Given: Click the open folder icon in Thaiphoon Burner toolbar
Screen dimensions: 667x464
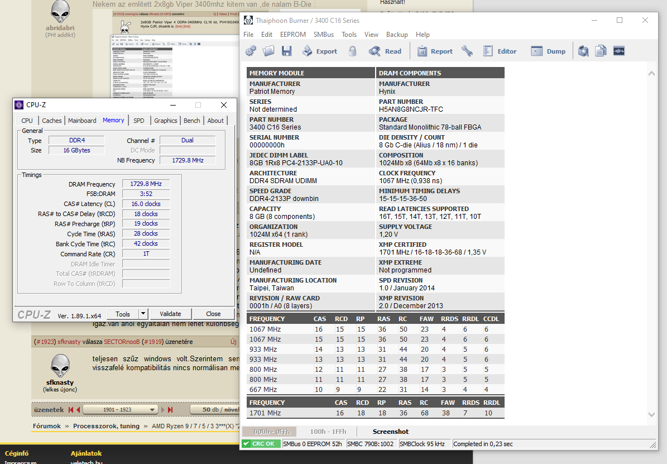Looking at the screenshot, I should pyautogui.click(x=268, y=51).
